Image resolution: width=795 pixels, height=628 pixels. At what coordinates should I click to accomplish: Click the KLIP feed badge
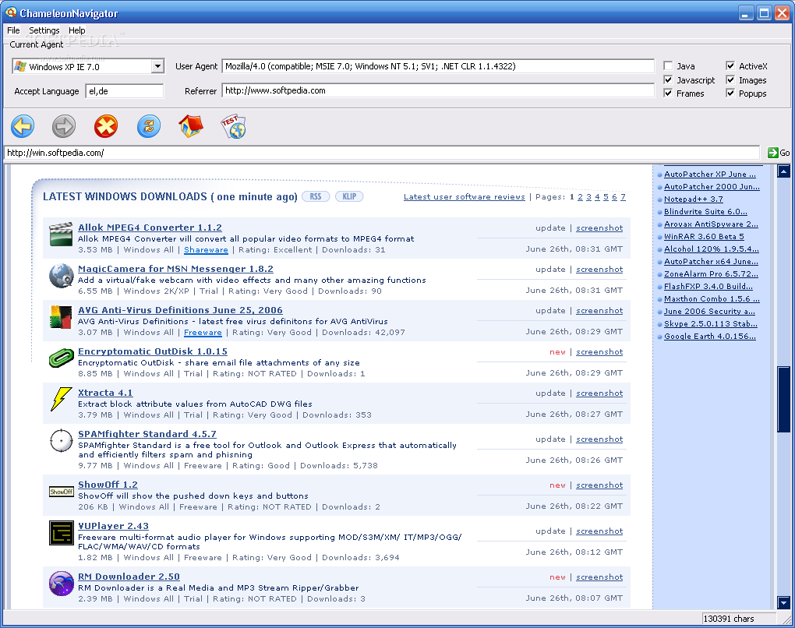(x=349, y=196)
